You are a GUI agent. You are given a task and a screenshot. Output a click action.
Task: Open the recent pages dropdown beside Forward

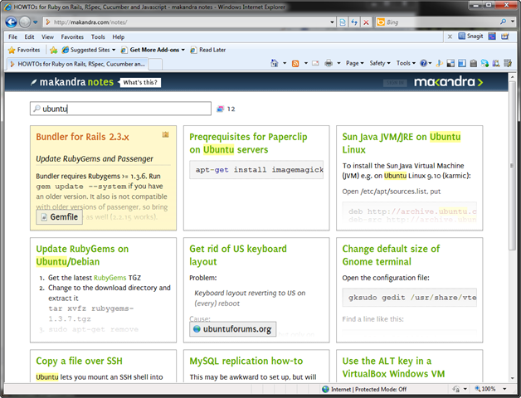click(35, 22)
